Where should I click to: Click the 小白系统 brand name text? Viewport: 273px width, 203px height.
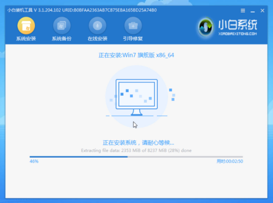238,25
